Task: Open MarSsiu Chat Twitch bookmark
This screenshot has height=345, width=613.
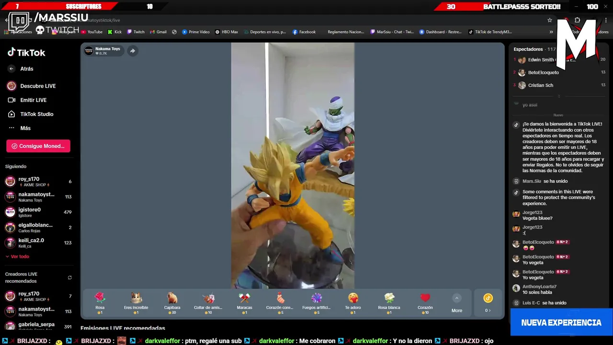Action: pos(392,32)
